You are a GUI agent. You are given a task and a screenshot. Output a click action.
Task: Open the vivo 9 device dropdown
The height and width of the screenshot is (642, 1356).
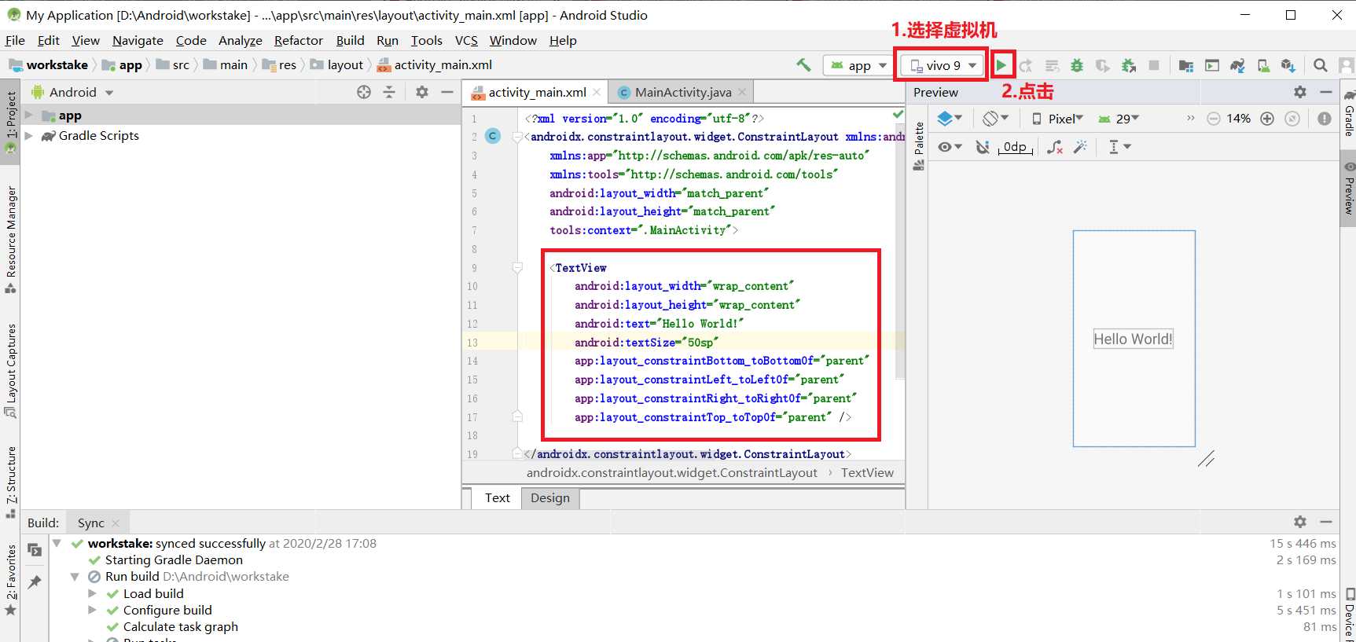(x=943, y=65)
